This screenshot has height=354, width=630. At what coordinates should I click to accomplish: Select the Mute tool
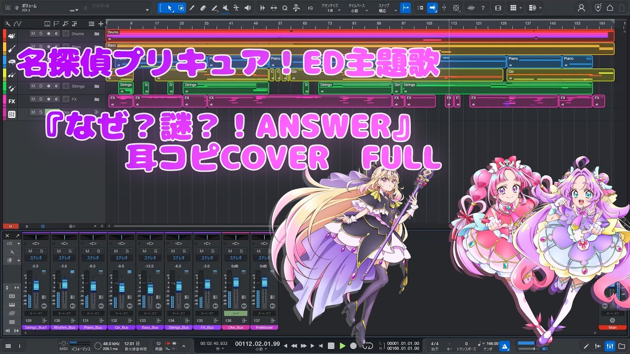225,8
